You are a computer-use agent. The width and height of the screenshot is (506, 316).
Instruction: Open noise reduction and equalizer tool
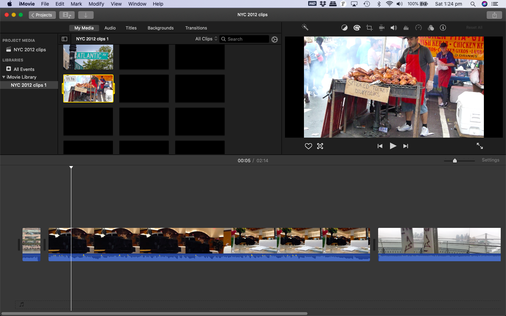(x=406, y=28)
